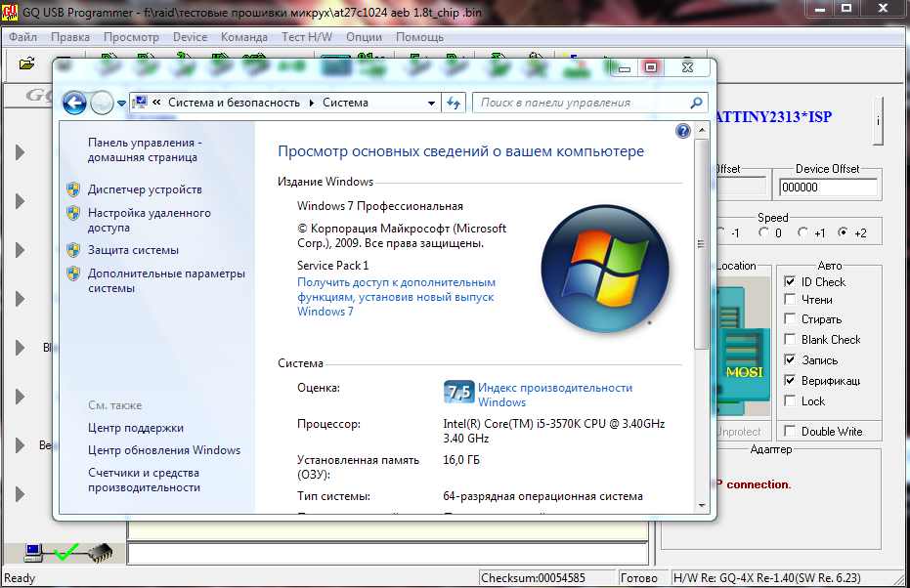Image resolution: width=910 pixels, height=588 pixels.
Task: Select speed 0 radio button
Action: pos(763,232)
